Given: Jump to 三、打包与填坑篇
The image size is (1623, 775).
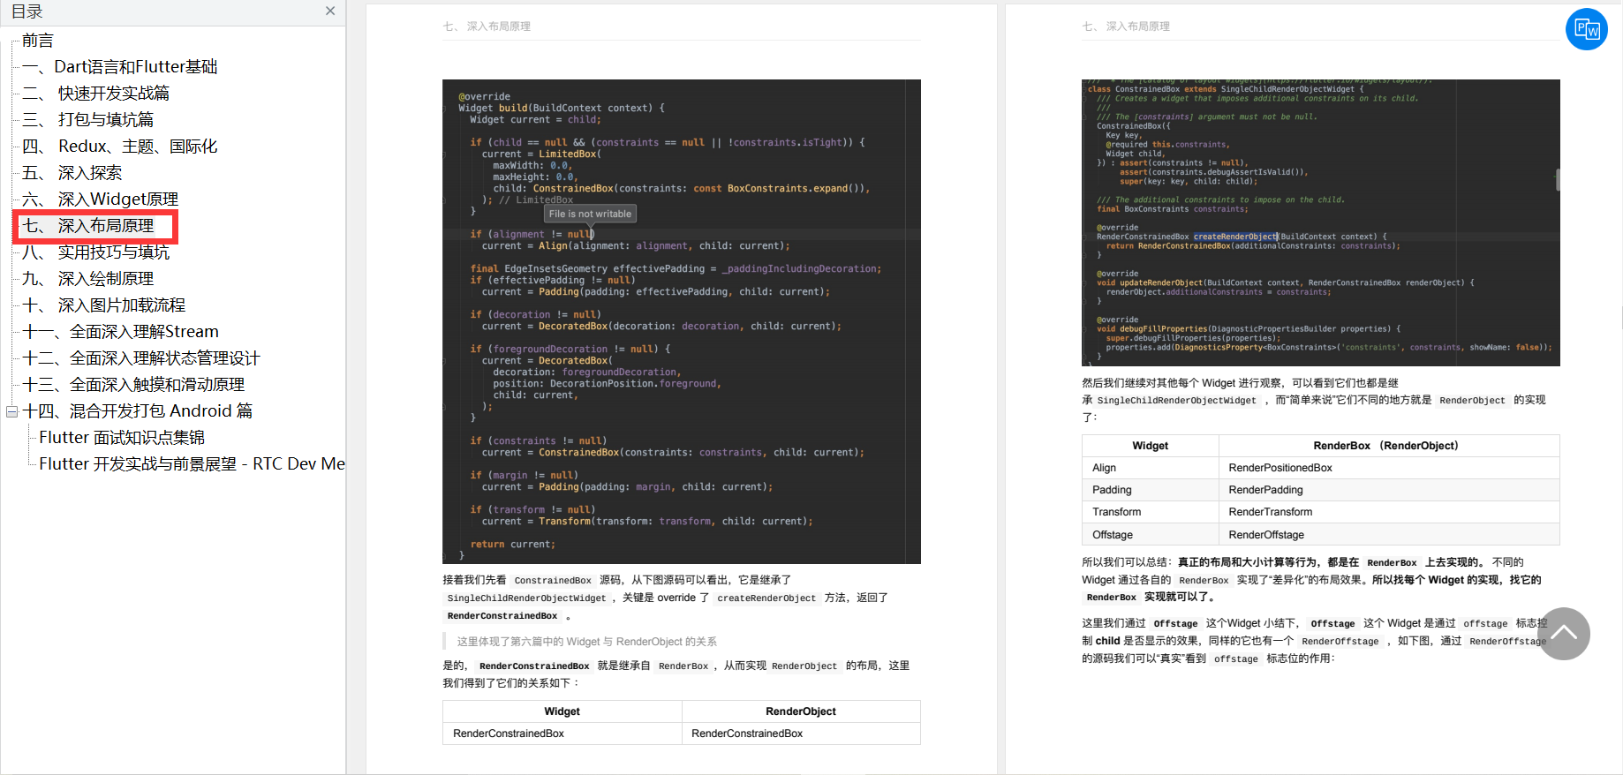Looking at the screenshot, I should (87, 120).
